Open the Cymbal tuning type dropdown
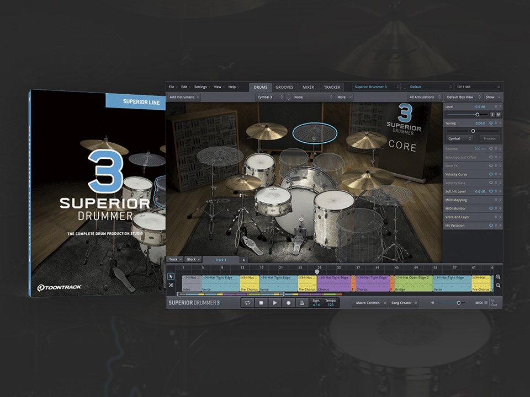530x397 pixels. pyautogui.click(x=459, y=138)
